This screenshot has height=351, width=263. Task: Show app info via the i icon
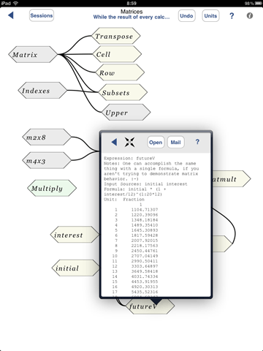250,16
